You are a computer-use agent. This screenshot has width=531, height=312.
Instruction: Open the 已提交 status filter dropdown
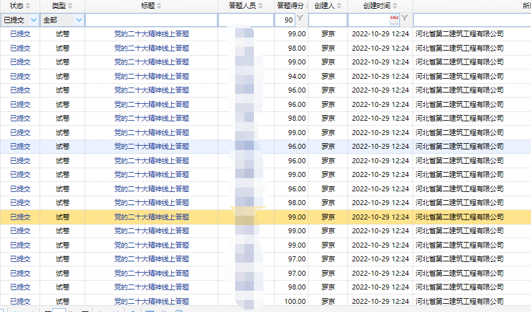(34, 20)
